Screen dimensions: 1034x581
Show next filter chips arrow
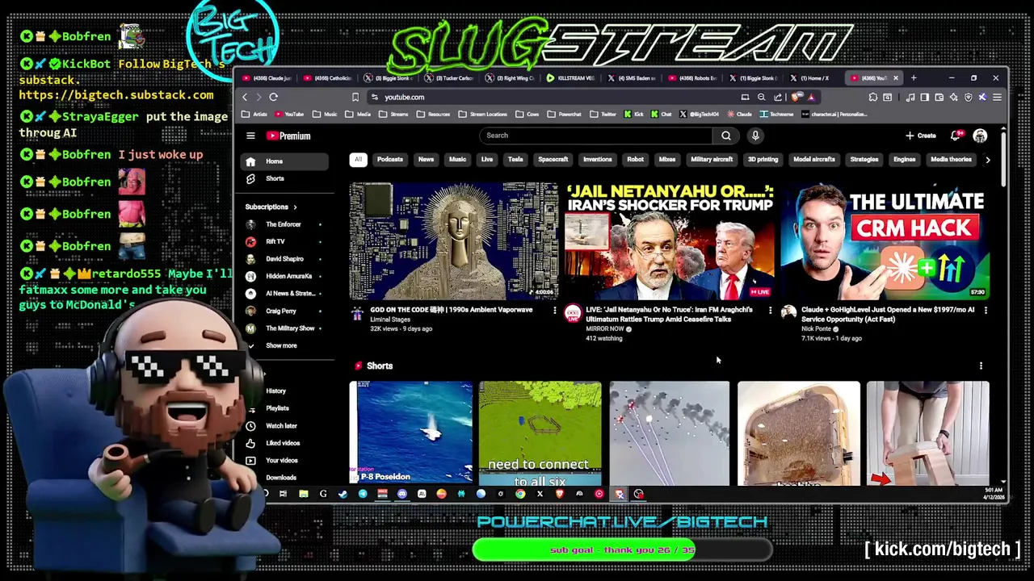tap(987, 160)
